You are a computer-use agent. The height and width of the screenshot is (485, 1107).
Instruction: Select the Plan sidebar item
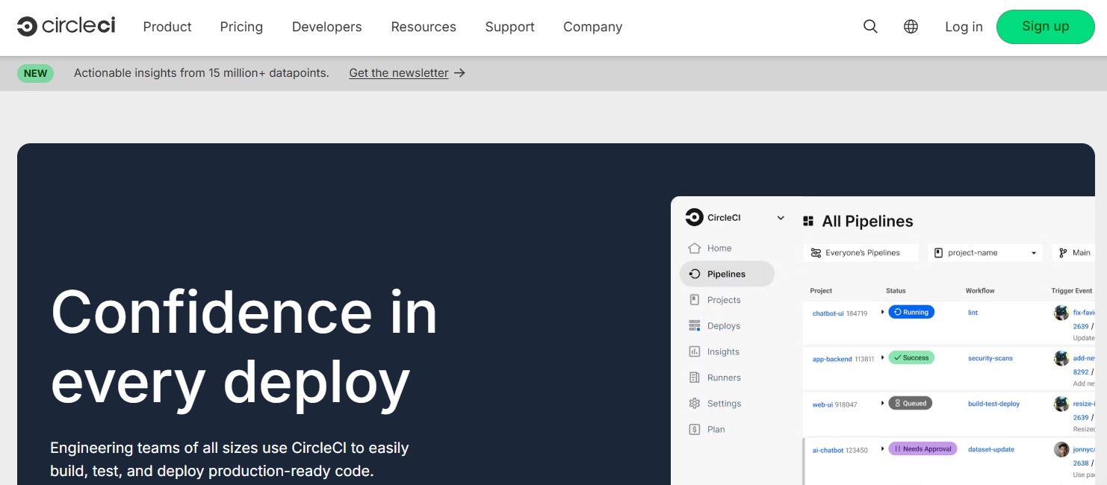pyautogui.click(x=715, y=429)
